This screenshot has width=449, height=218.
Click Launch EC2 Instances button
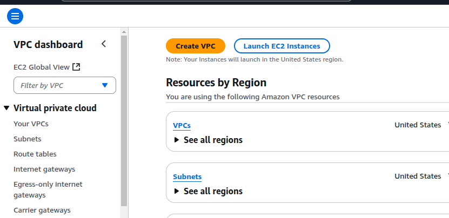pyautogui.click(x=282, y=46)
